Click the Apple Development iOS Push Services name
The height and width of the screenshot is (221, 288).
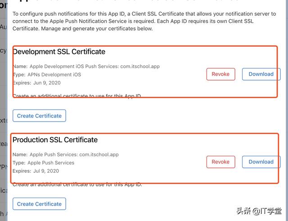pyautogui.click(x=94, y=66)
